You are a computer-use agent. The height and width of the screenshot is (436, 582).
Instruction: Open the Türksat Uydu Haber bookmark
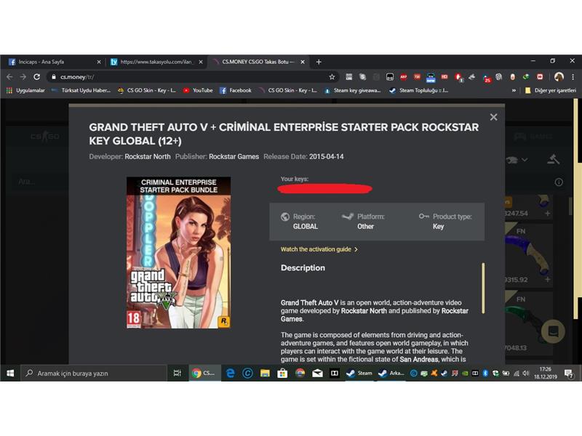coord(81,90)
